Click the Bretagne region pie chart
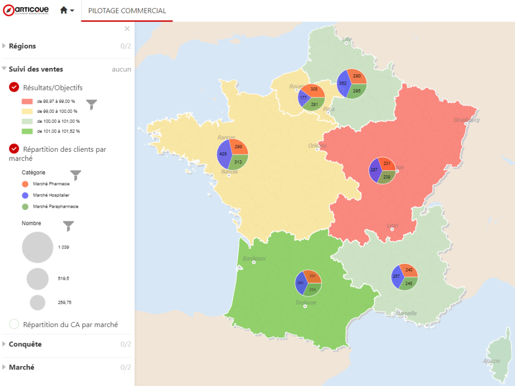Screen dimensions: 515x386 pyautogui.click(x=232, y=154)
